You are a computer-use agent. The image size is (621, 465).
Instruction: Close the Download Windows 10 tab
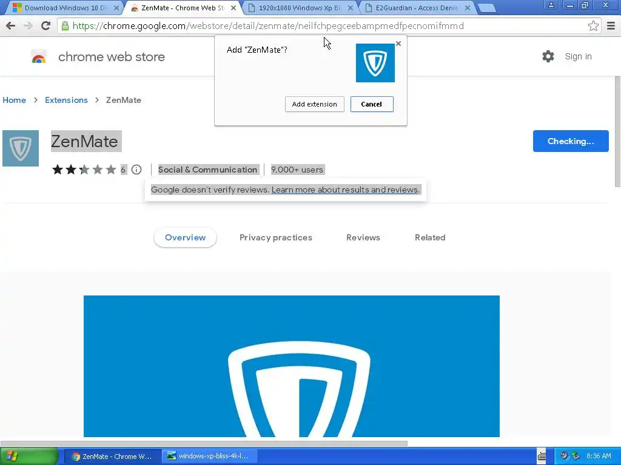[x=116, y=7]
